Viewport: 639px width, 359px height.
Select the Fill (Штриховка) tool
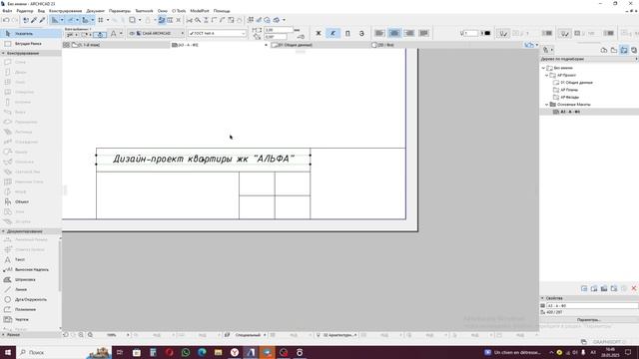pos(29,279)
